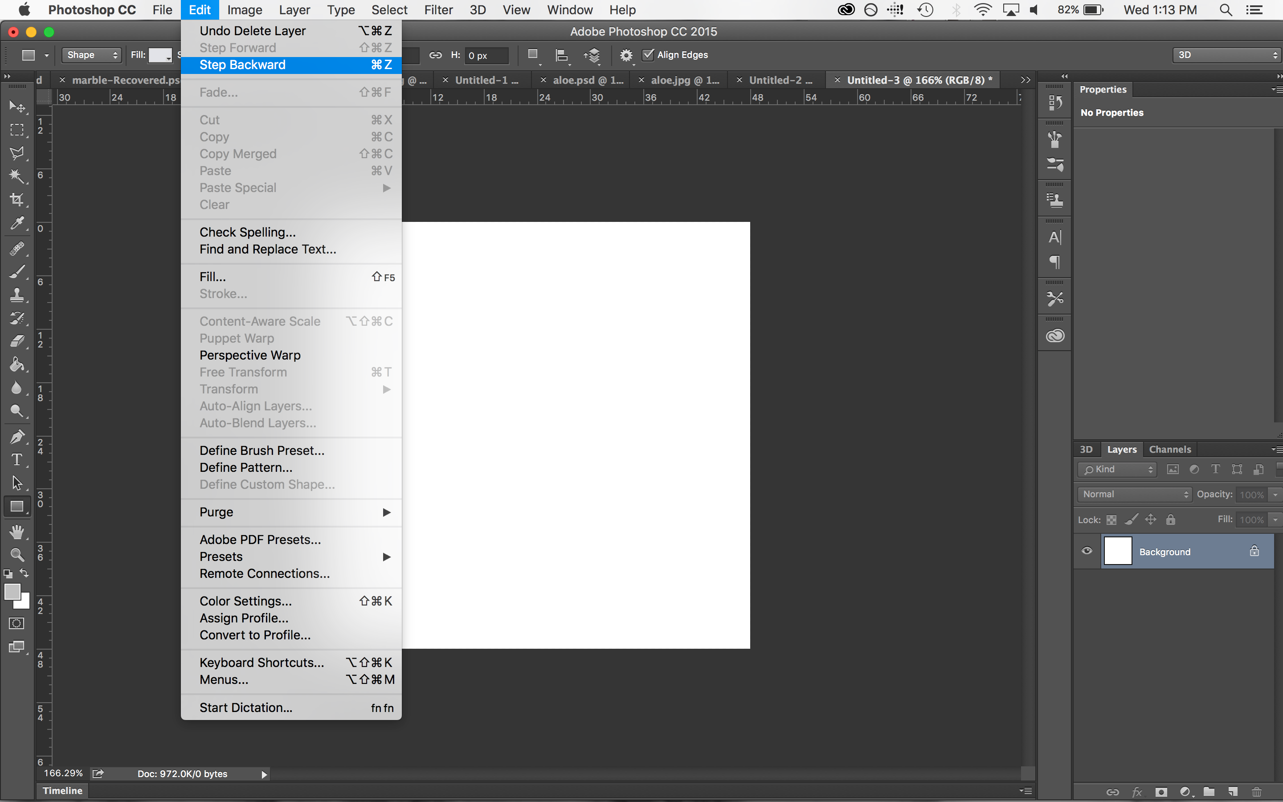Open the Paragraph panel icon
This screenshot has height=802, width=1283.
[1054, 262]
